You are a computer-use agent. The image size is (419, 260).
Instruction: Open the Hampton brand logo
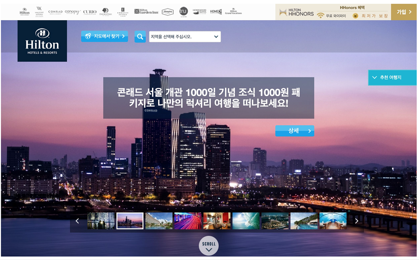pyautogui.click(x=168, y=12)
